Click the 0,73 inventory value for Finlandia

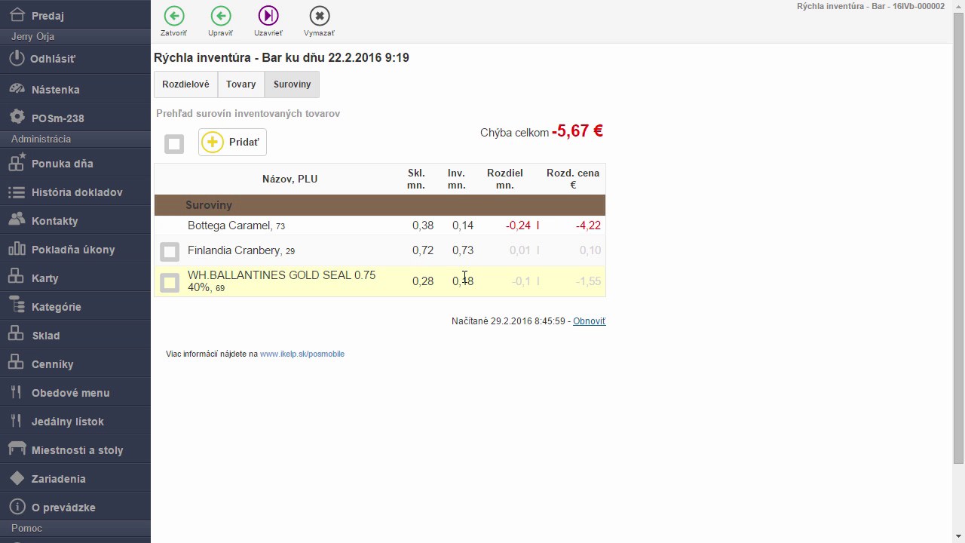tap(463, 250)
